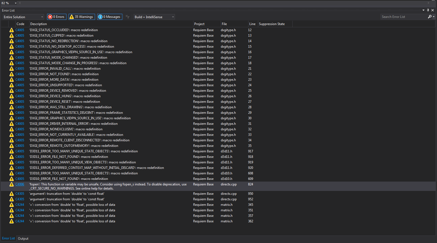Image resolution: width=437 pixels, height=243 pixels.
Task: Close the Error List panel
Action: pyautogui.click(x=433, y=10)
